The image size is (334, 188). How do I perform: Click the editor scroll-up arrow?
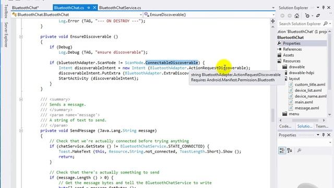pos(273,27)
